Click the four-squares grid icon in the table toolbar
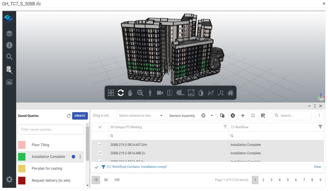The height and width of the screenshot is (191, 328). click(x=253, y=115)
